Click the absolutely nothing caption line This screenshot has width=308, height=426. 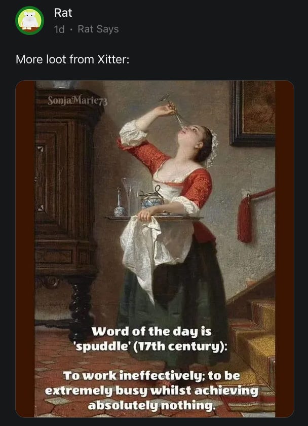(151, 406)
